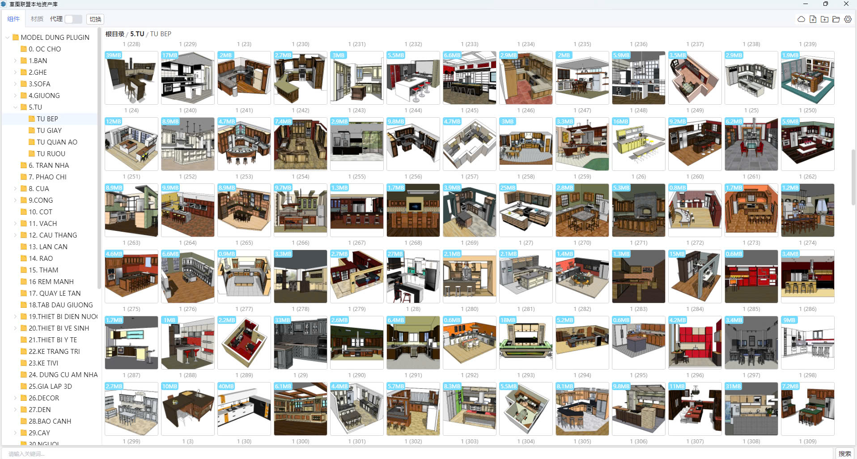Viewport: 857px width, 459px height.
Task: Click the vertical scrollbar of thumbnail grid
Action: [853, 179]
